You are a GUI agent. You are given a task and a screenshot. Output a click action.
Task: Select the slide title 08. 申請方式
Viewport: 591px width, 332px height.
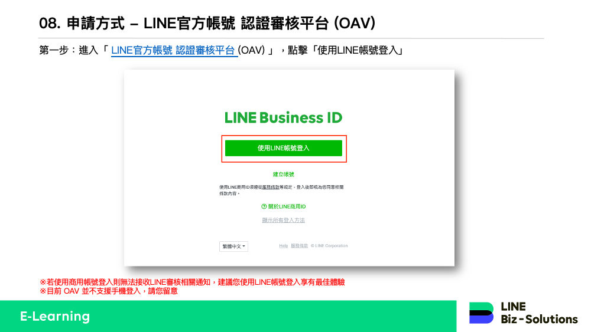[82, 24]
